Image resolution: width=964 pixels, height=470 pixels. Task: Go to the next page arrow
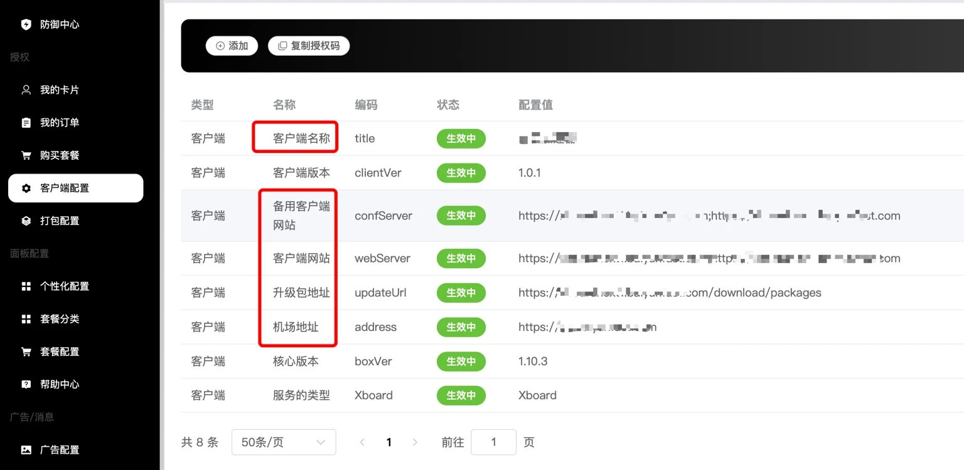[415, 442]
